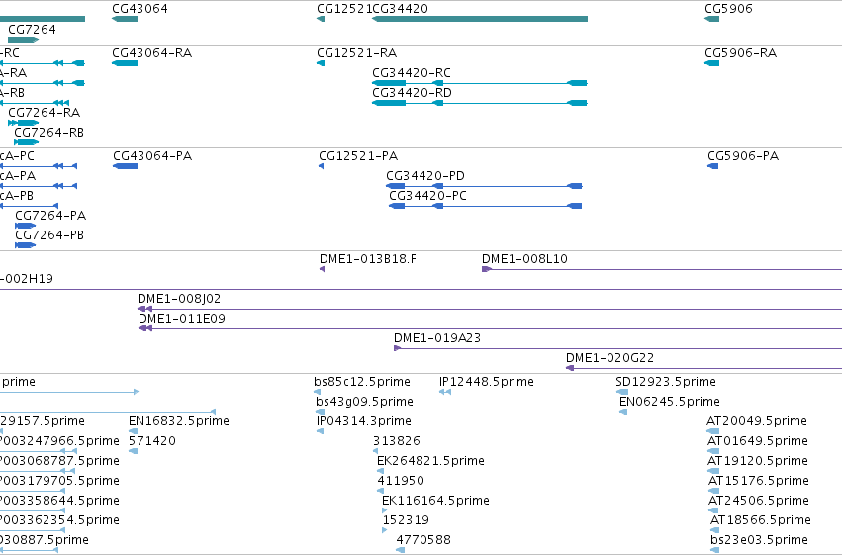Click EST EK264821.5prime
This screenshot has width=842, height=555.
tap(430, 462)
